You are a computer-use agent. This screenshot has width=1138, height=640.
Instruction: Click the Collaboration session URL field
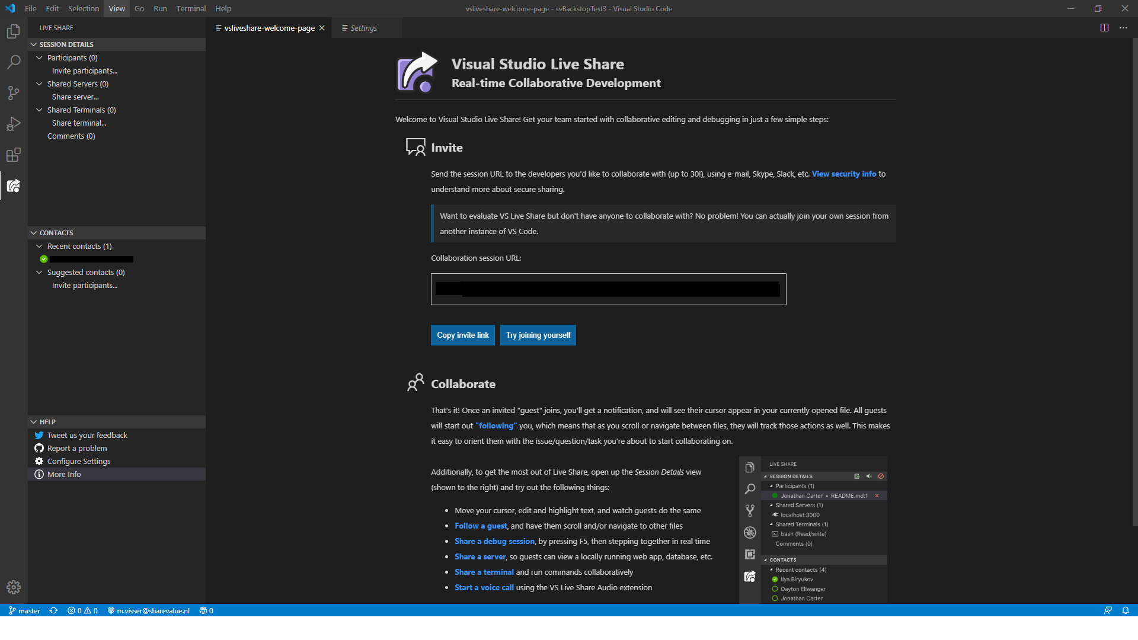(609, 289)
